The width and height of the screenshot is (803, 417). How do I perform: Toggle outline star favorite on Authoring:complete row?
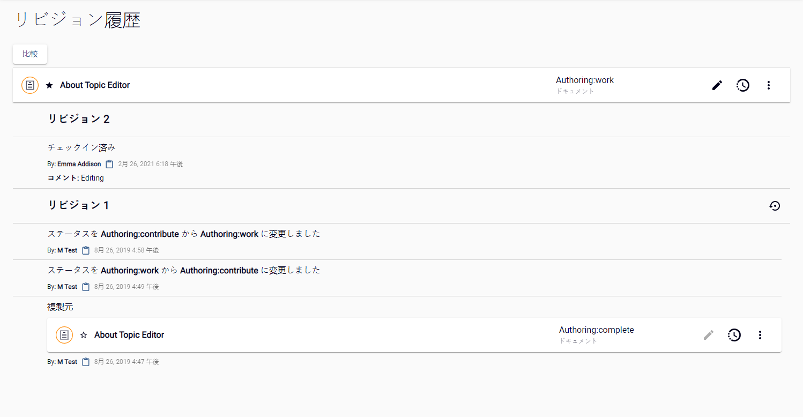pos(84,335)
